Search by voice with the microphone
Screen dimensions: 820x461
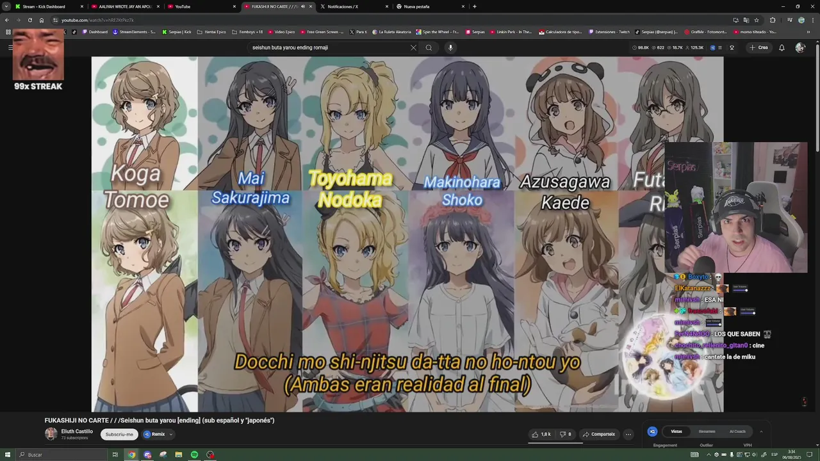click(x=450, y=47)
